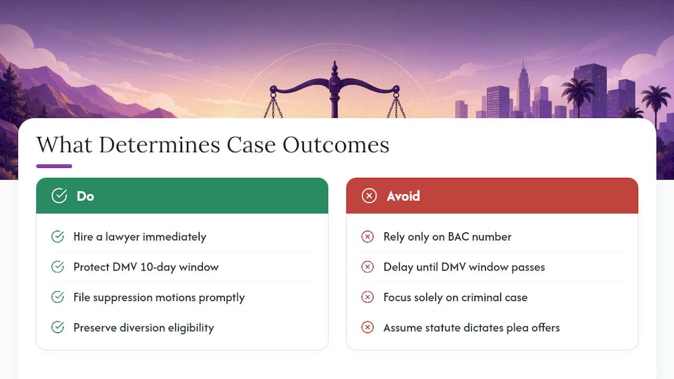Click X icon beside Focus solely on criminal case
Viewport: 674px width, 379px height.
coord(368,297)
